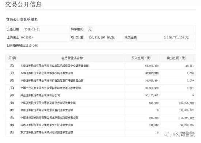Select the sell amount in row 卖3
The image size is (201, 143).
point(186,118)
